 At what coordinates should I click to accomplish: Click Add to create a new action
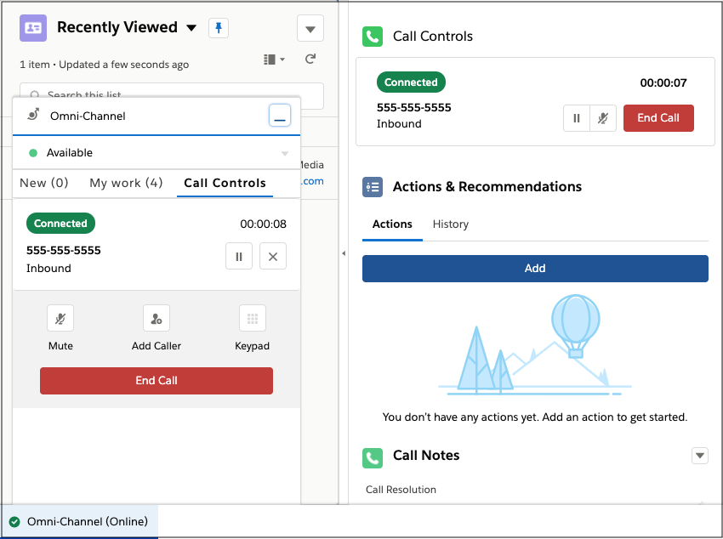[x=535, y=268]
